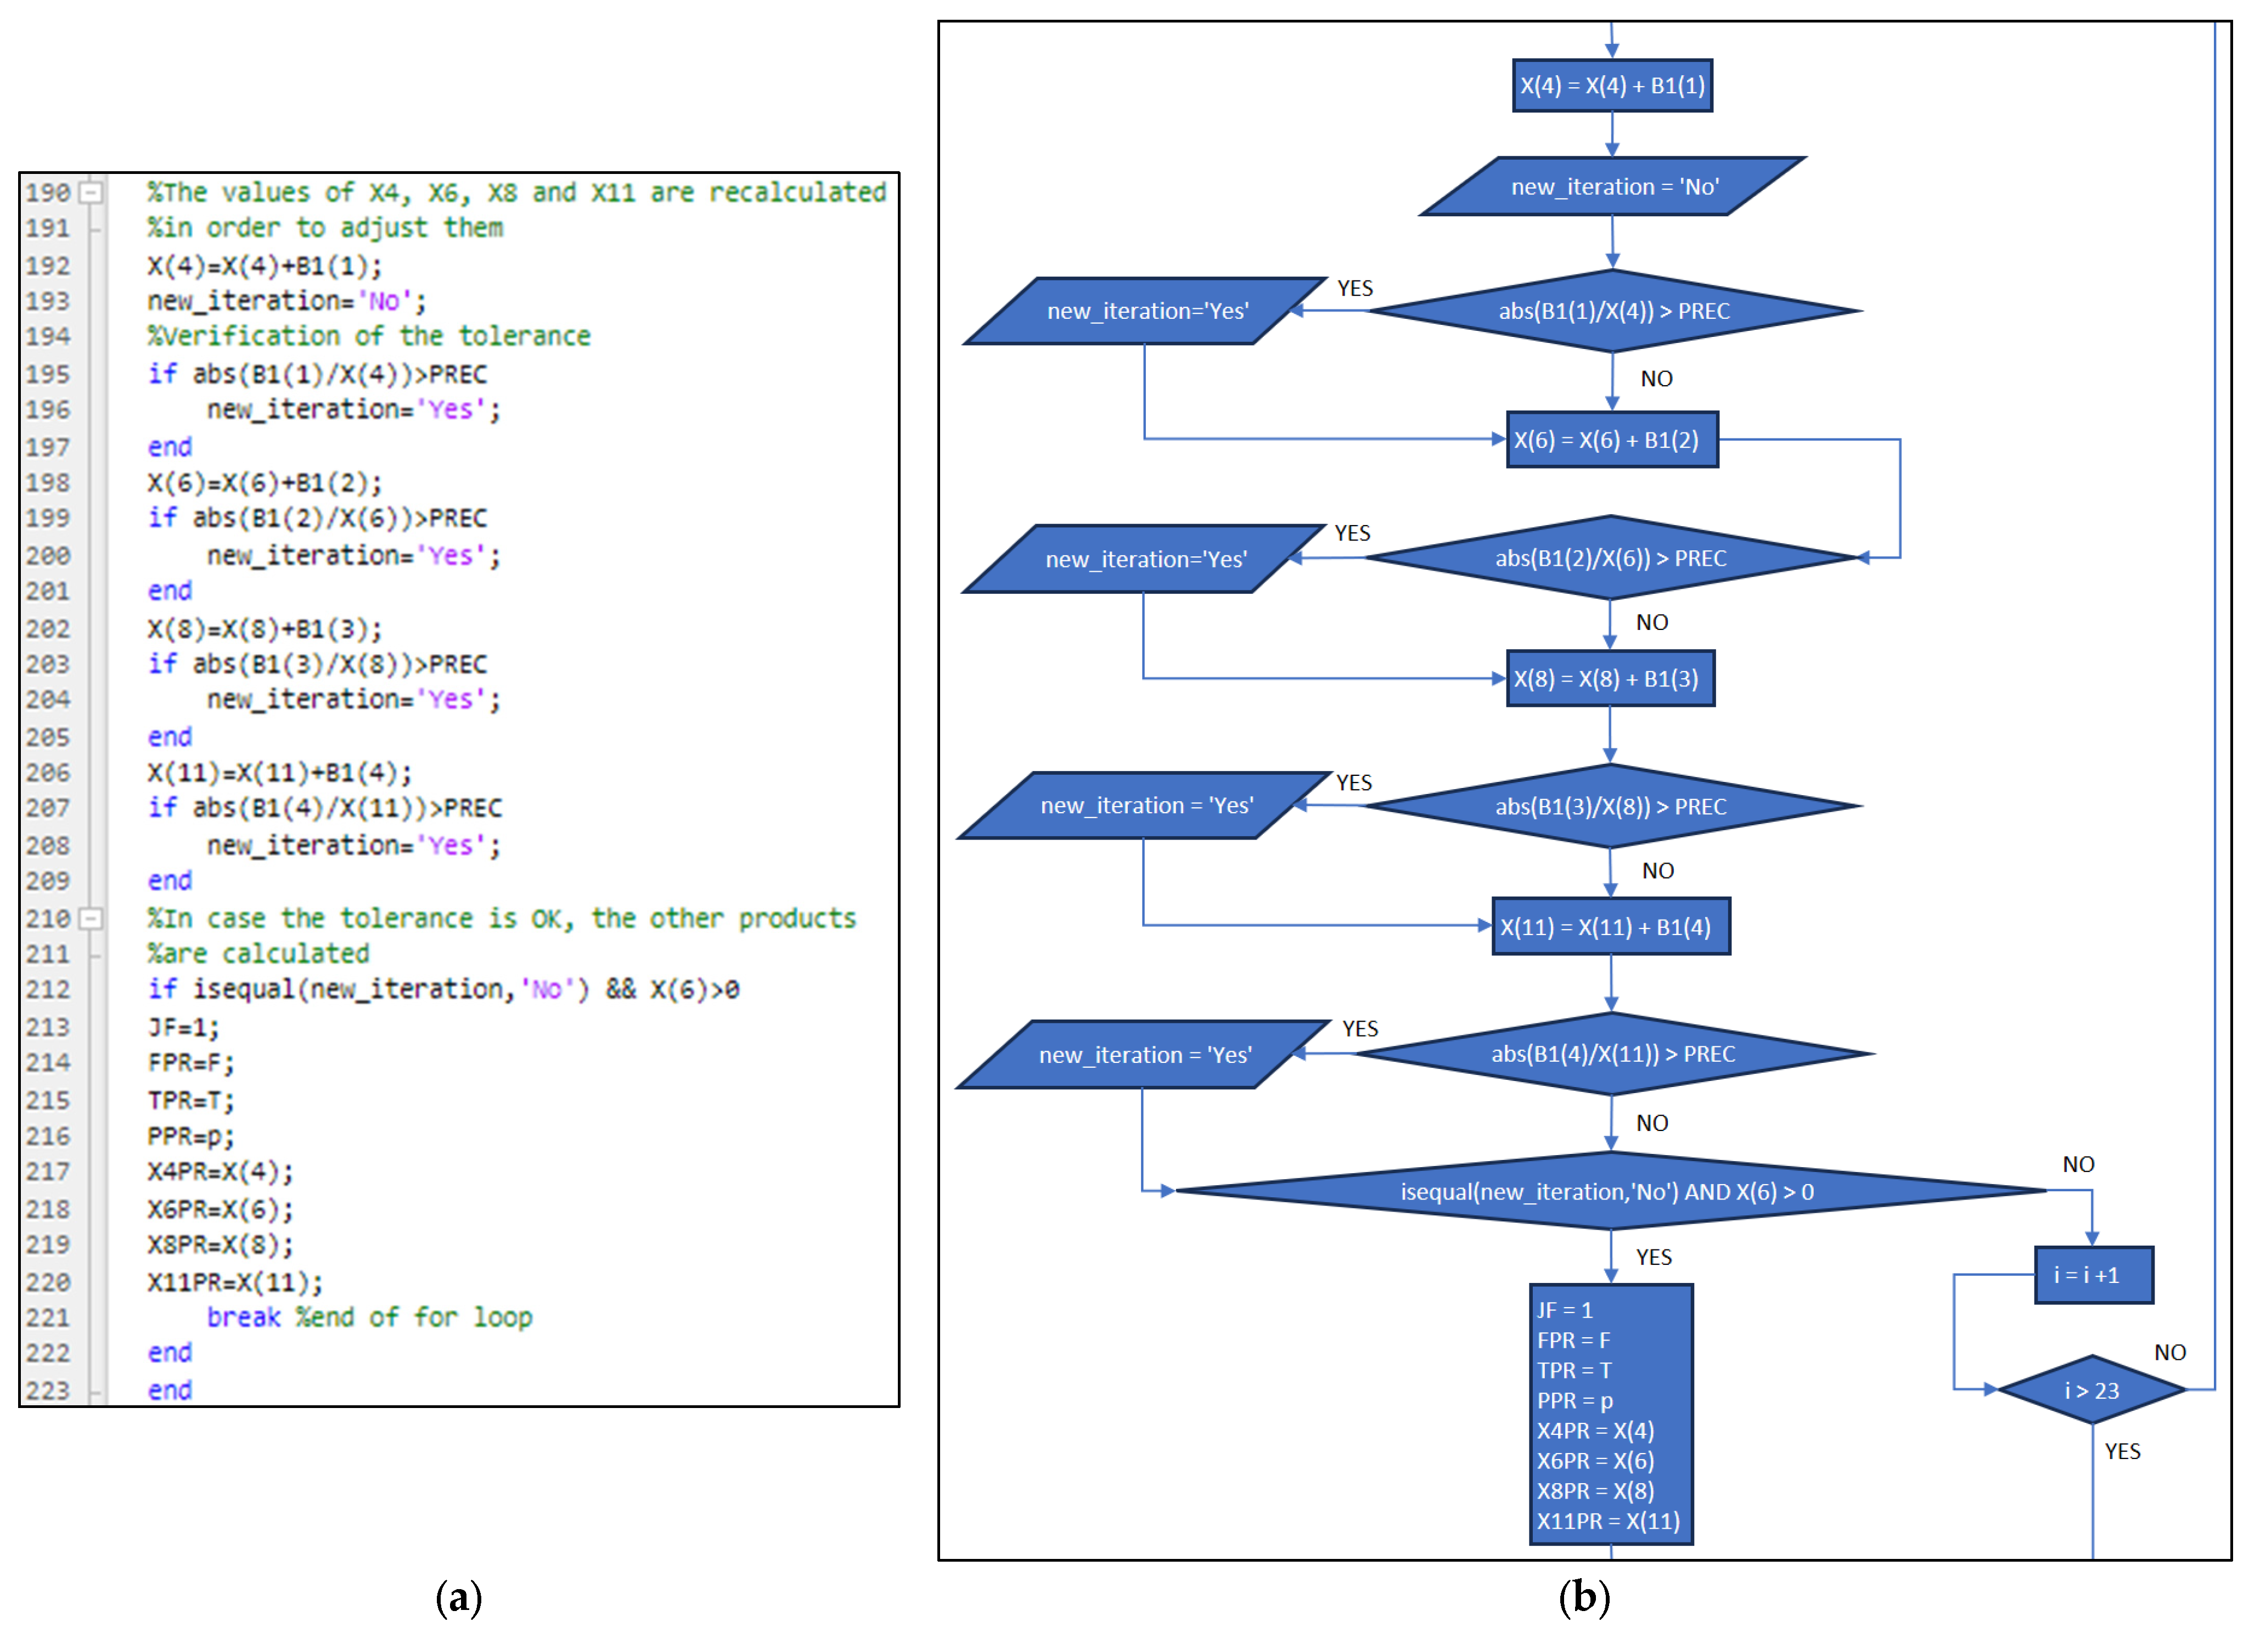
Task: Select the new_iteration = 'No' parallelogram
Action: pyautogui.click(x=1613, y=188)
